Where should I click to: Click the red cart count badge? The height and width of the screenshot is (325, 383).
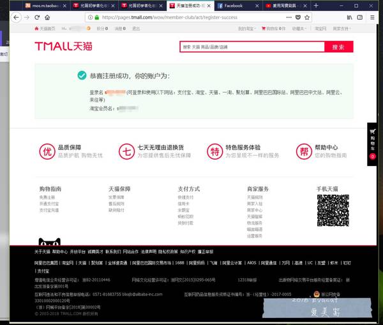[373, 156]
